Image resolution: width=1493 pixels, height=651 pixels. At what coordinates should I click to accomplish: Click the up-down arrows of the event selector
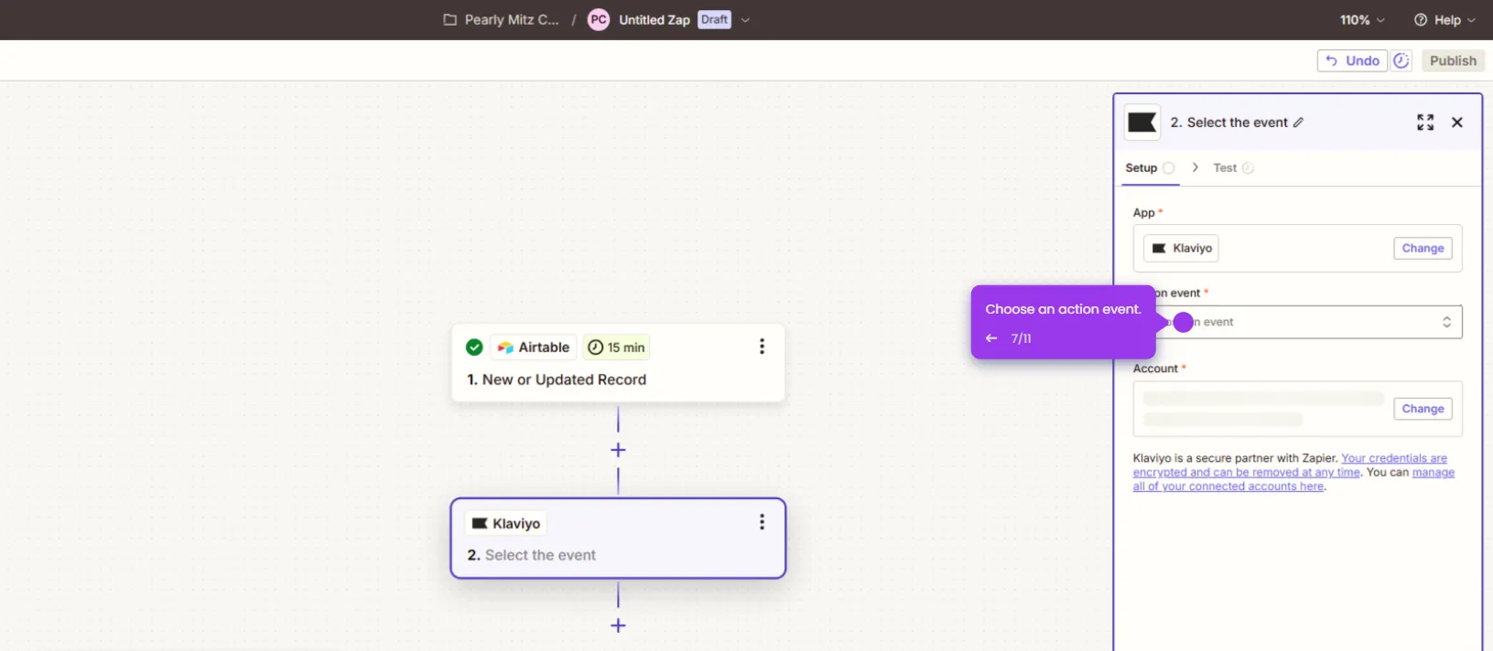pos(1446,322)
